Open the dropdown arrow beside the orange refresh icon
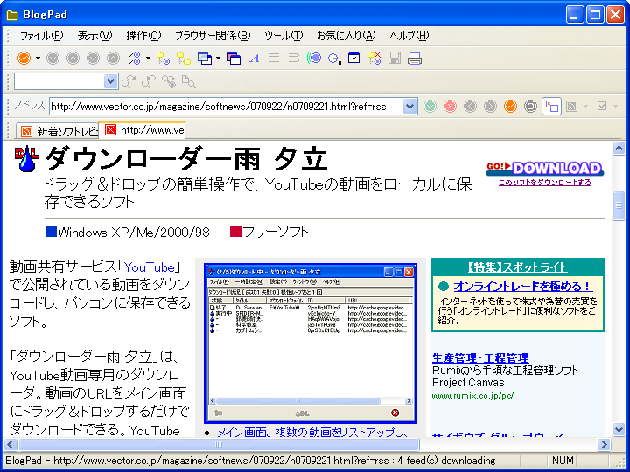The height and width of the screenshot is (472, 630). point(38,59)
